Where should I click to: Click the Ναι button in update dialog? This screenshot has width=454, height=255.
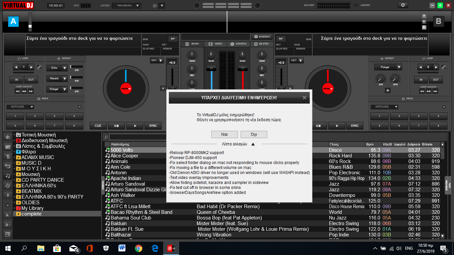[x=224, y=134]
